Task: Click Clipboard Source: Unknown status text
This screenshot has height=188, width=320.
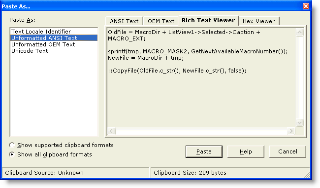Action: click(x=44, y=173)
